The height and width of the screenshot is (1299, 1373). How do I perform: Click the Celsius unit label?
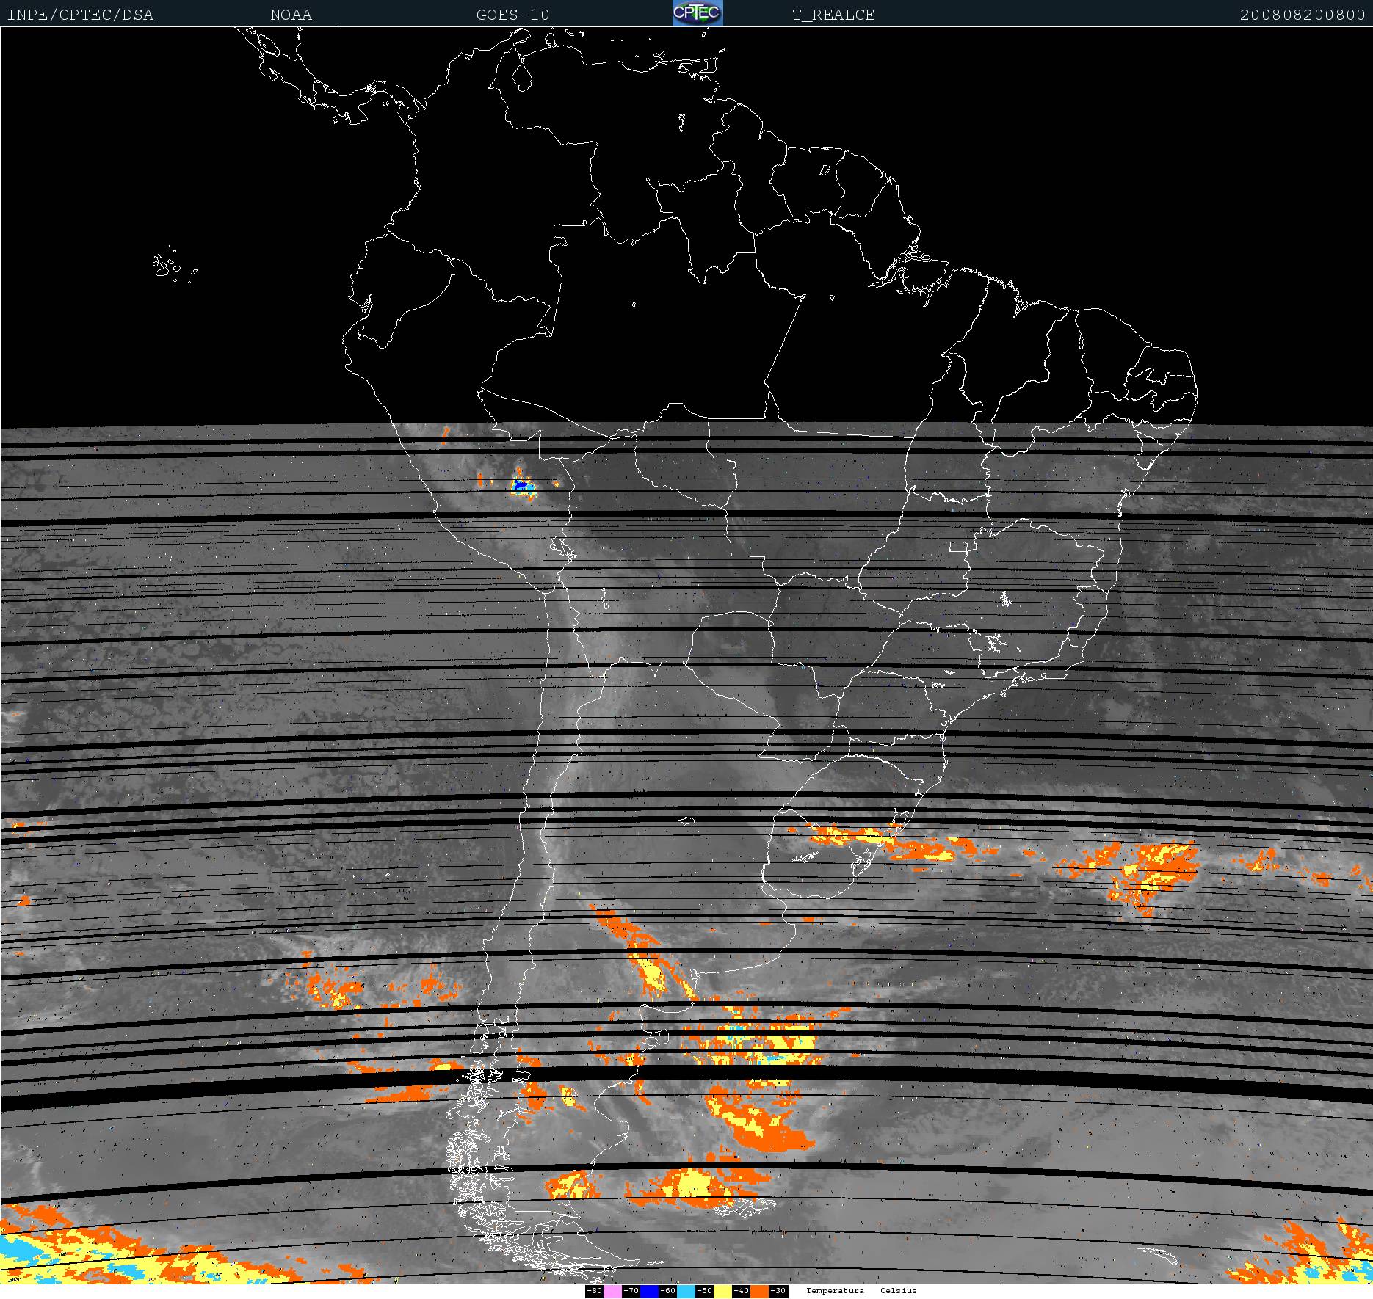click(899, 1291)
